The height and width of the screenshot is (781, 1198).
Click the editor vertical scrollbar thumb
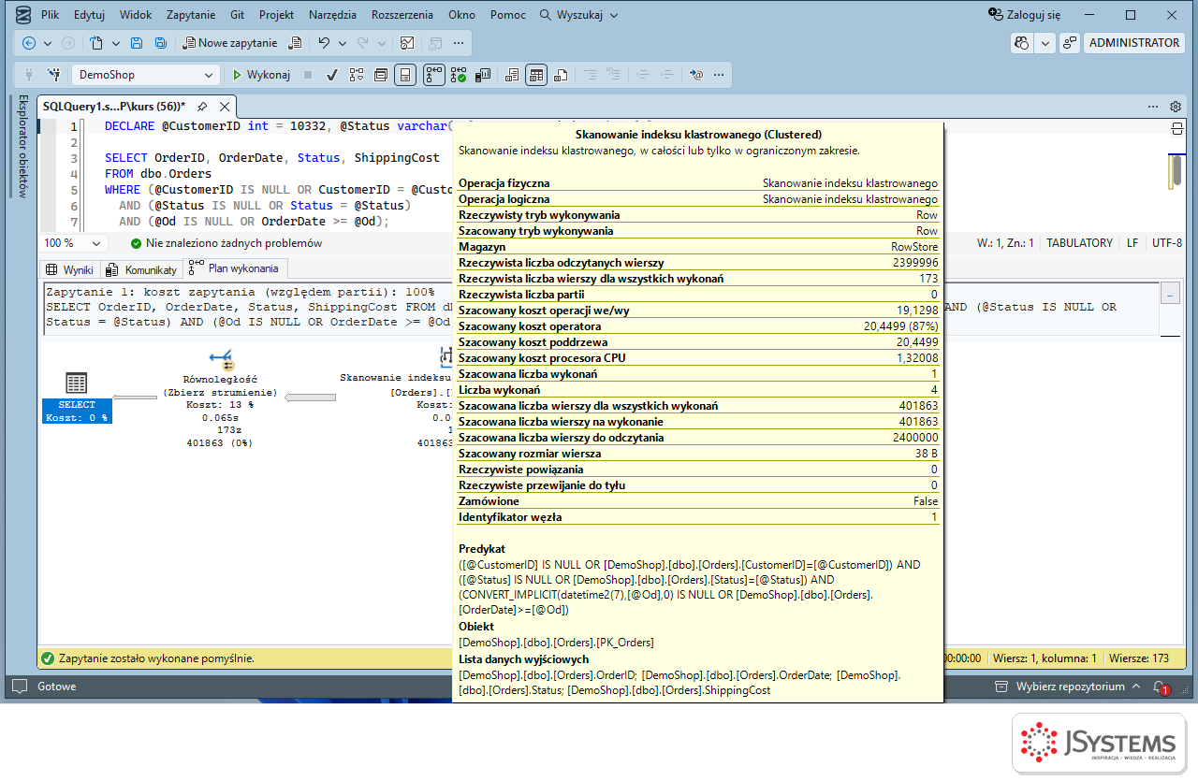[1176, 171]
